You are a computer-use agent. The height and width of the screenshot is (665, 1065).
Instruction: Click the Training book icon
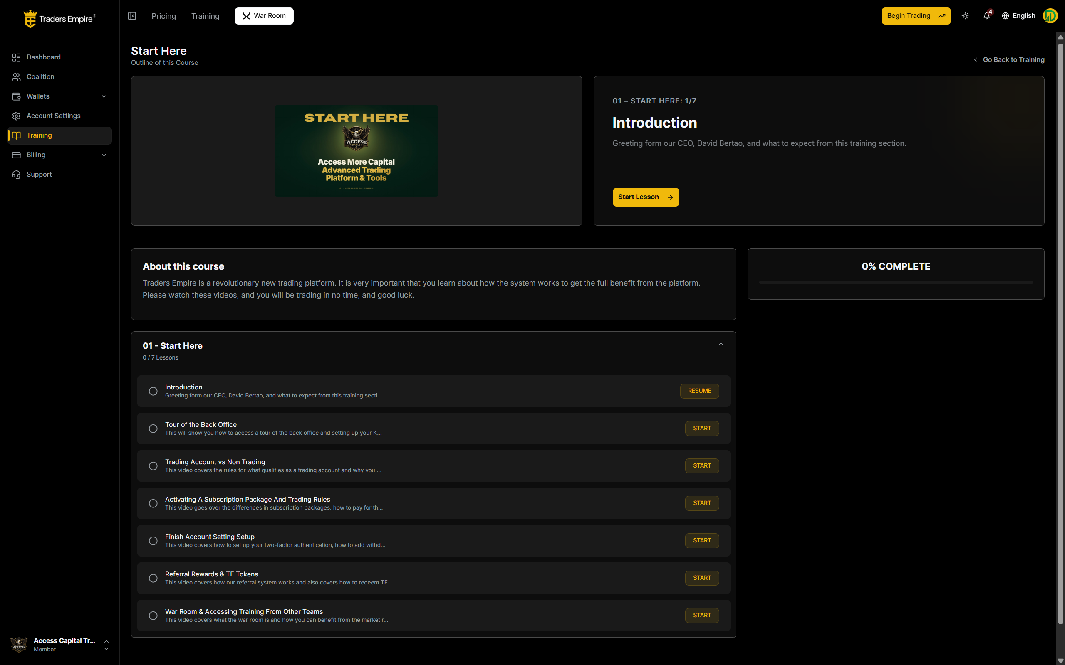point(16,135)
